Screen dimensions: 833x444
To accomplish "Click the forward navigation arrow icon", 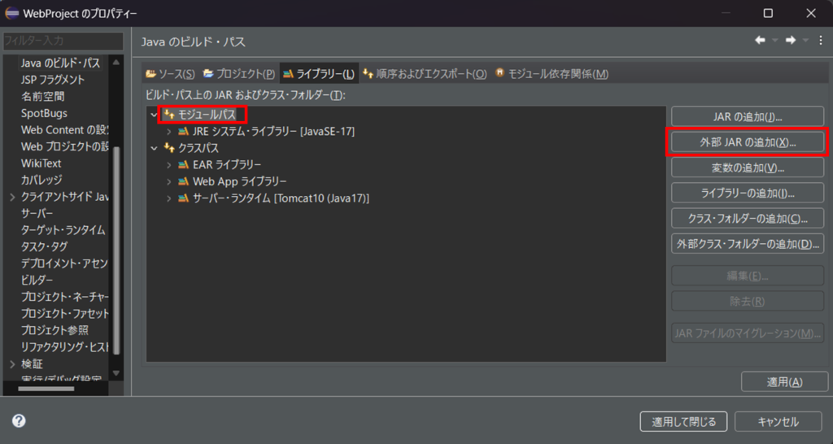I will coord(790,41).
